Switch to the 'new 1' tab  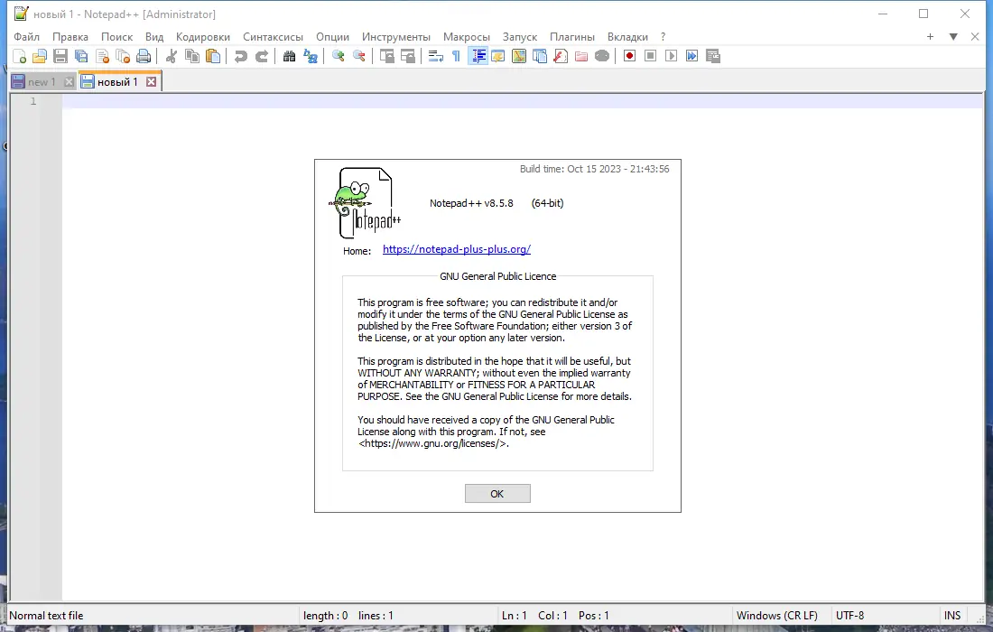[42, 81]
